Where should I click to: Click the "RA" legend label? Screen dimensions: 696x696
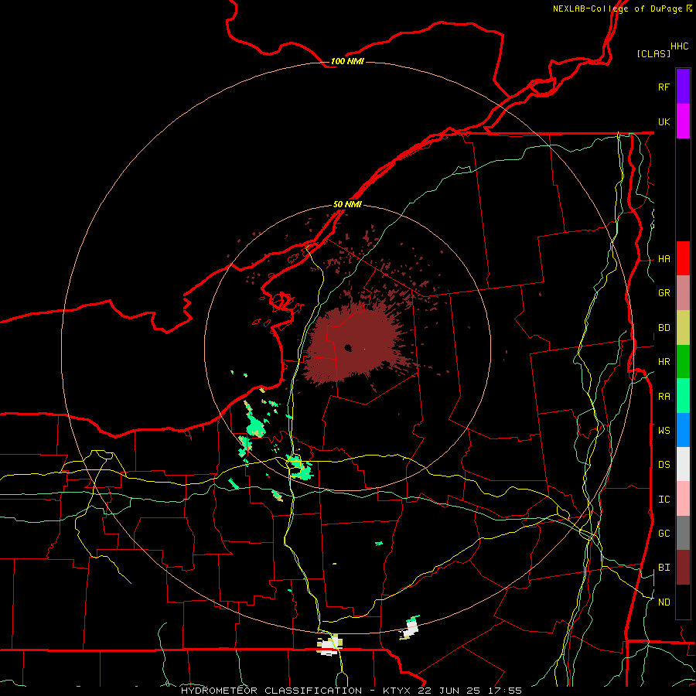point(664,396)
